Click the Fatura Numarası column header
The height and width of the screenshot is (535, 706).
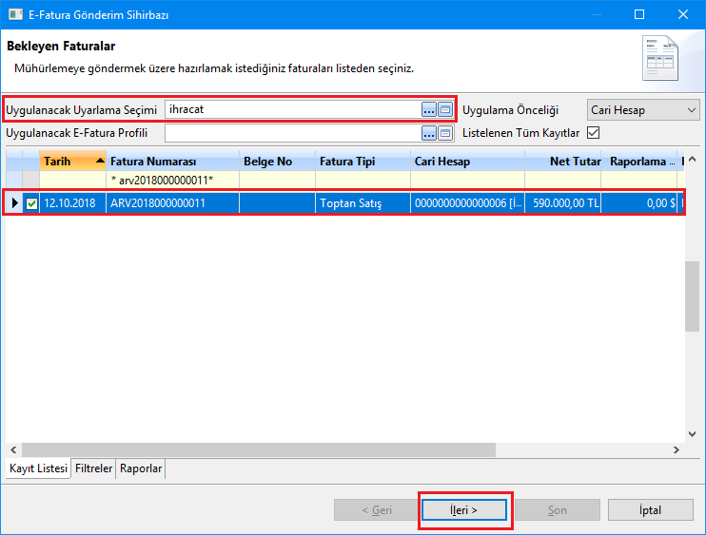[171, 162]
